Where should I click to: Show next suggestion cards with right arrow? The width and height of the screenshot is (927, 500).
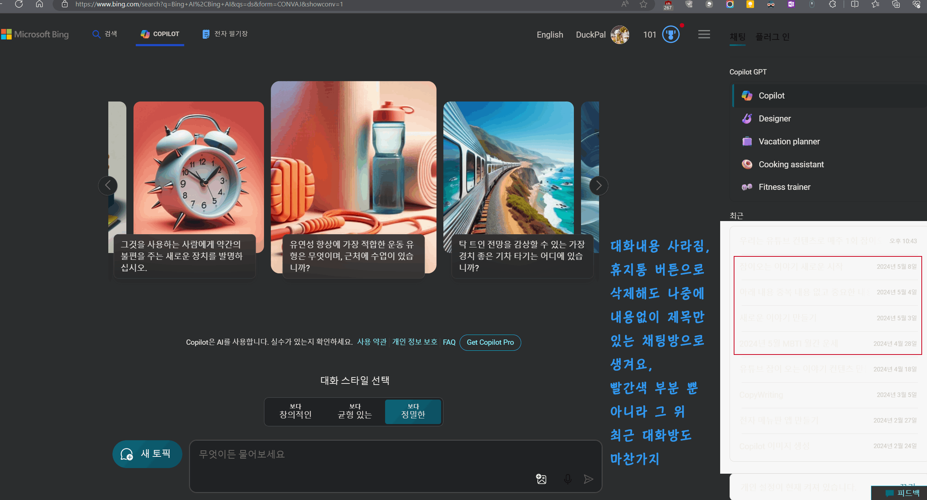point(599,185)
